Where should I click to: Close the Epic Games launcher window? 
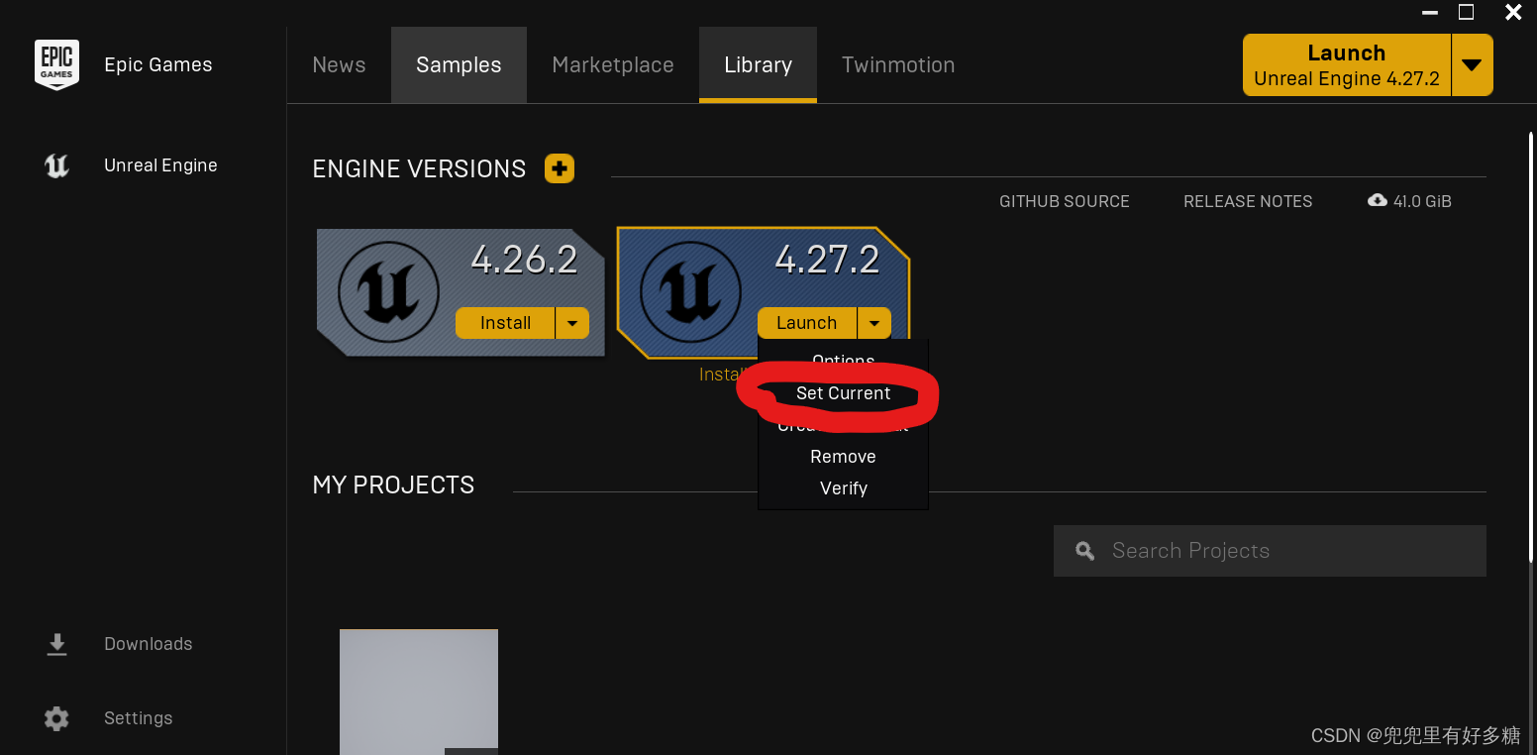coord(1513,13)
